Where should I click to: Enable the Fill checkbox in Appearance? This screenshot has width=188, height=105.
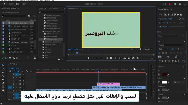[x=159, y=74]
